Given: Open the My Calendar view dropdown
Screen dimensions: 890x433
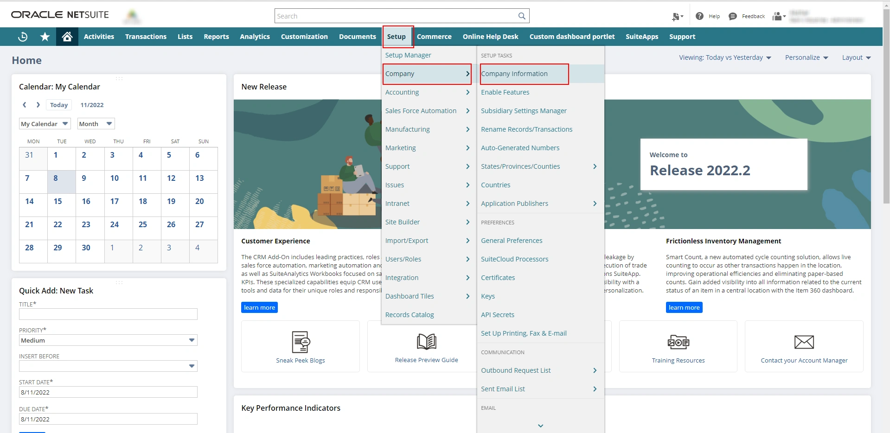Looking at the screenshot, I should (45, 123).
